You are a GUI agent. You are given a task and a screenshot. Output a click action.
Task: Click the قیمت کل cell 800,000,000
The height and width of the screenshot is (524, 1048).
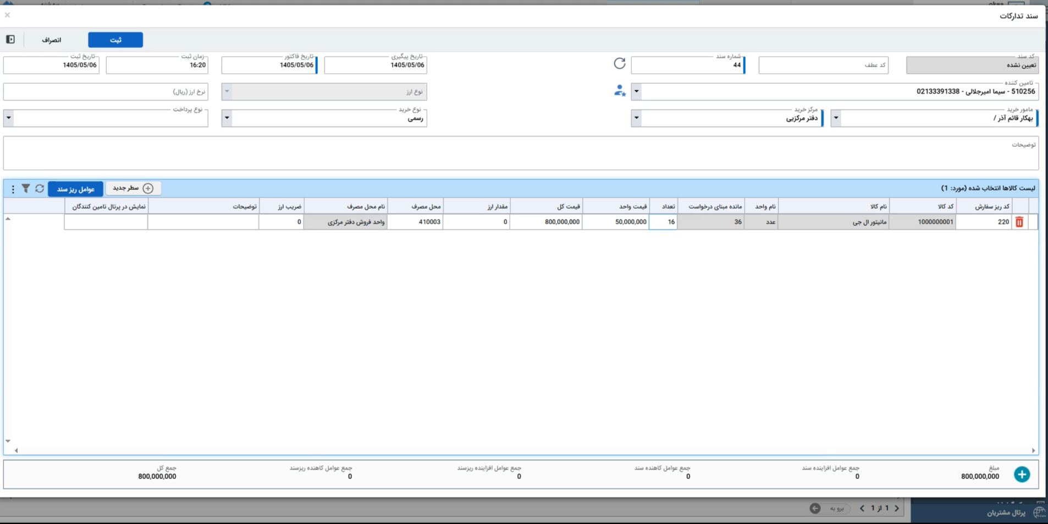pos(546,222)
